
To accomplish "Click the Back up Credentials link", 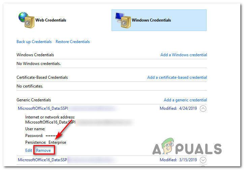I will coord(34,42).
